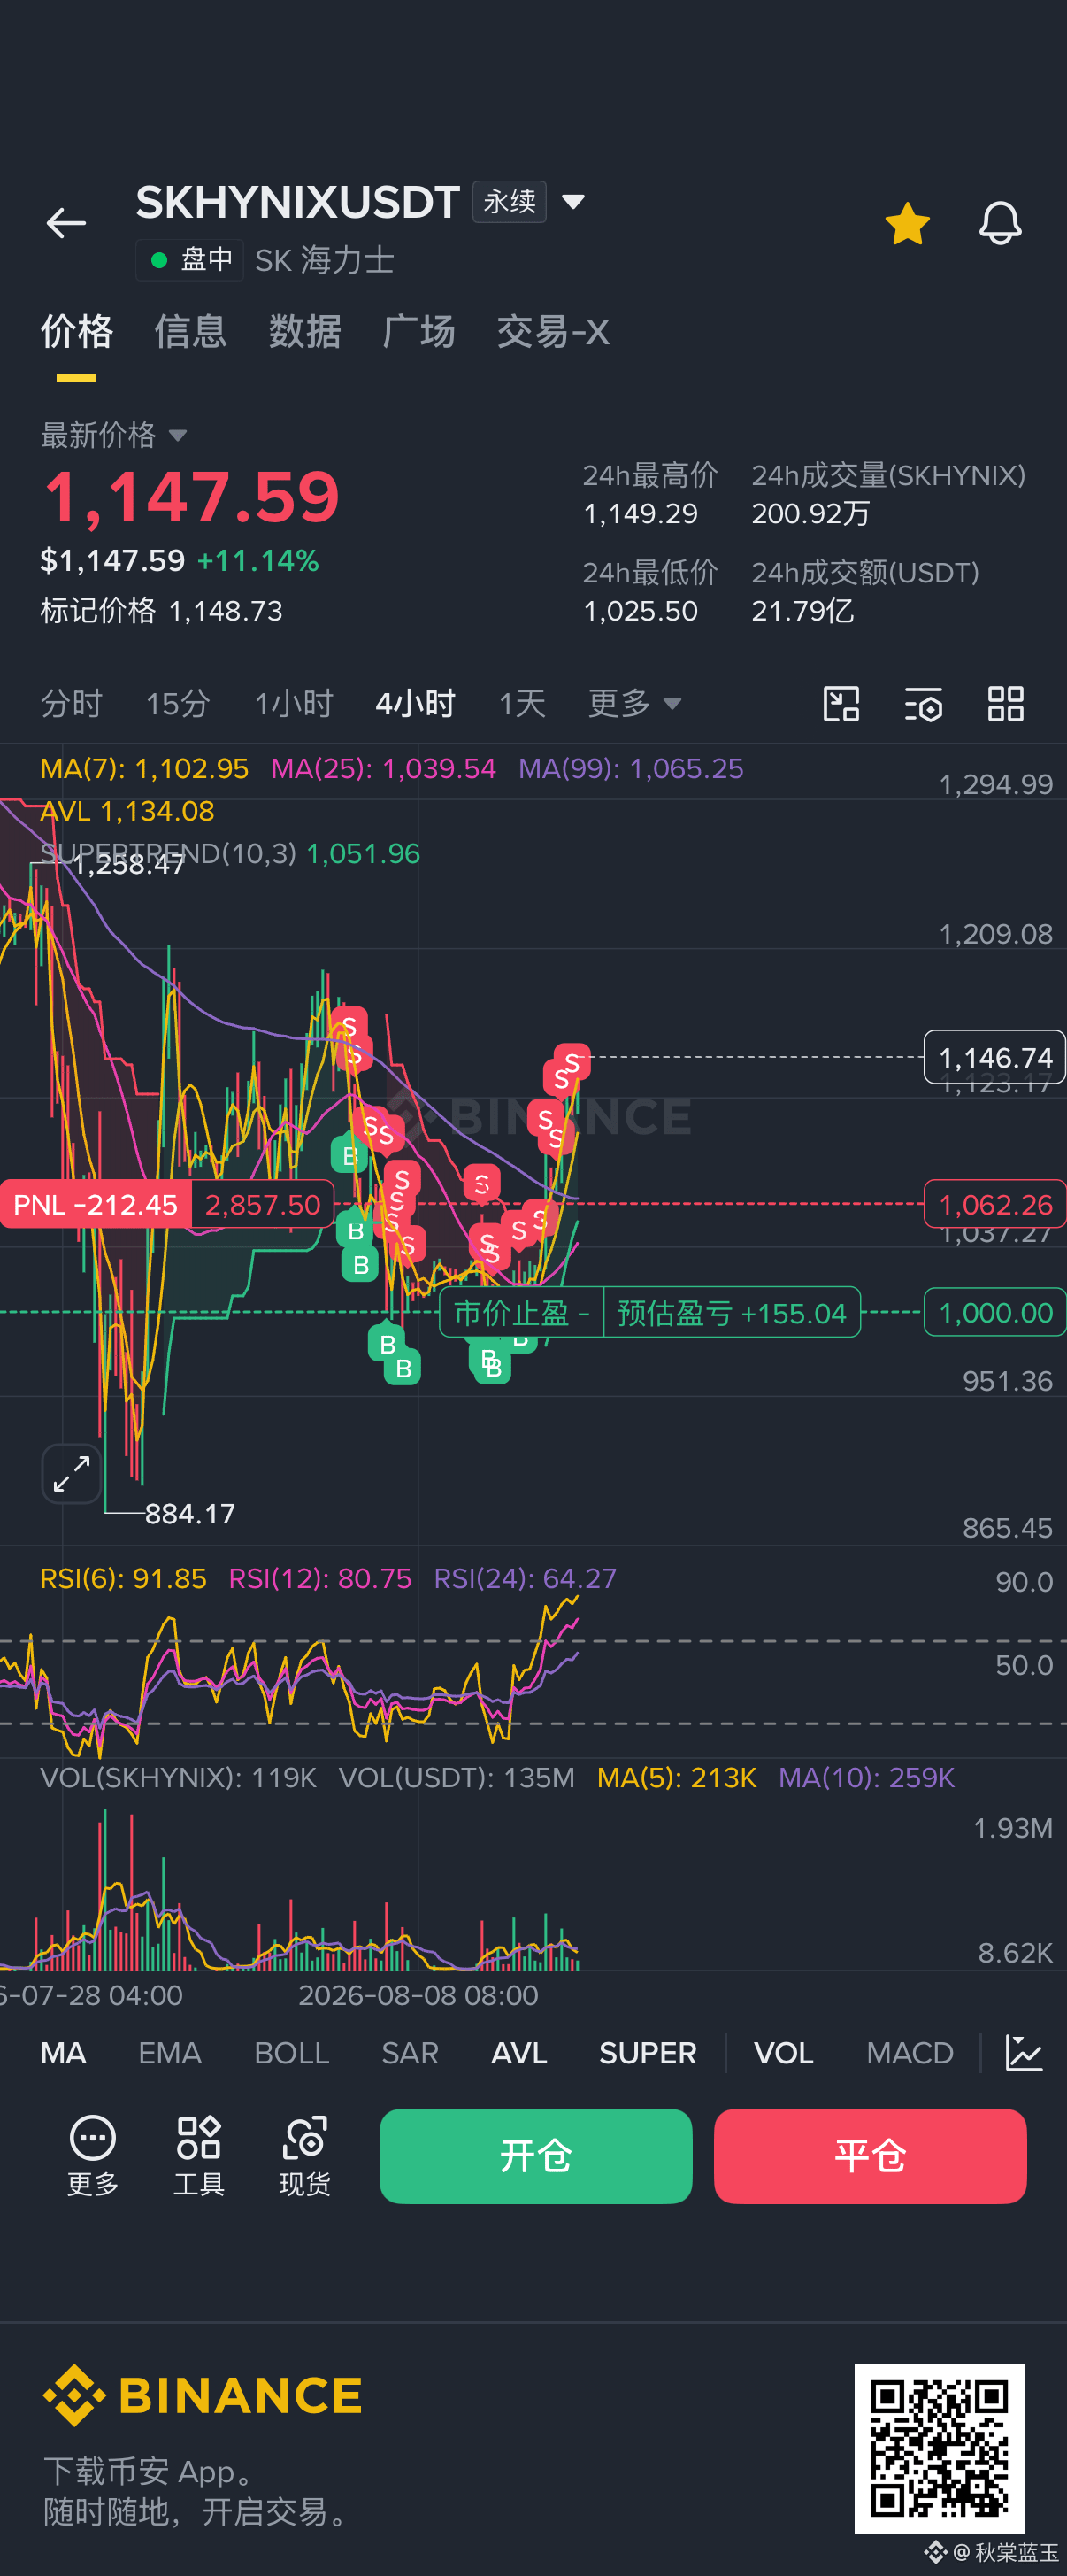This screenshot has height=2576, width=1067.
Task: Open the 广场 tab
Action: pyautogui.click(x=418, y=331)
